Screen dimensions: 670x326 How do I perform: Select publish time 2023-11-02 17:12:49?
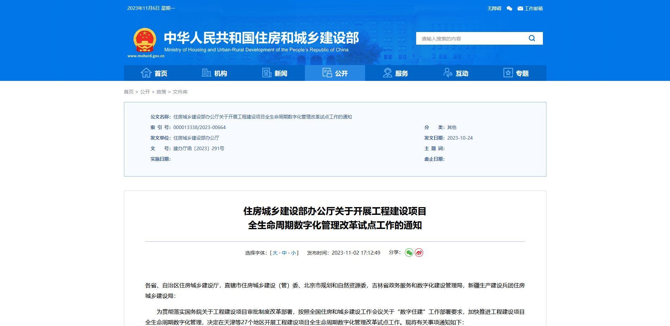tap(356, 253)
